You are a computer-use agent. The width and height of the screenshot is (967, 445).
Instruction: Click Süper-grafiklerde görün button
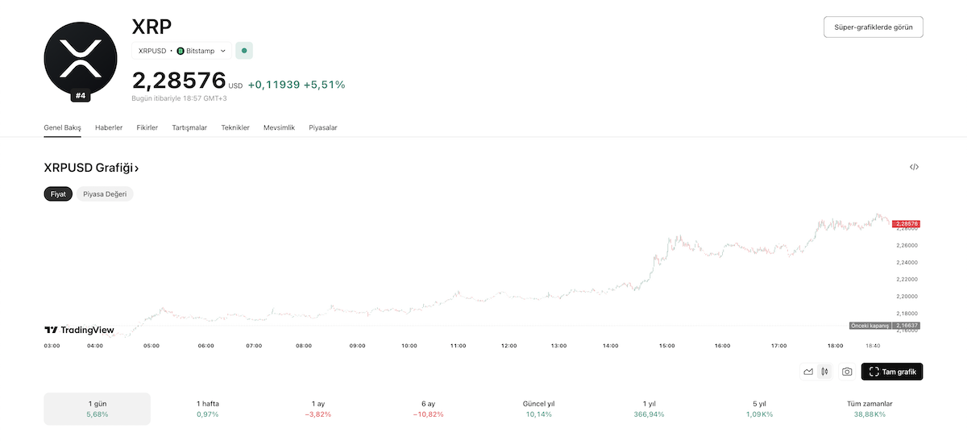click(874, 27)
